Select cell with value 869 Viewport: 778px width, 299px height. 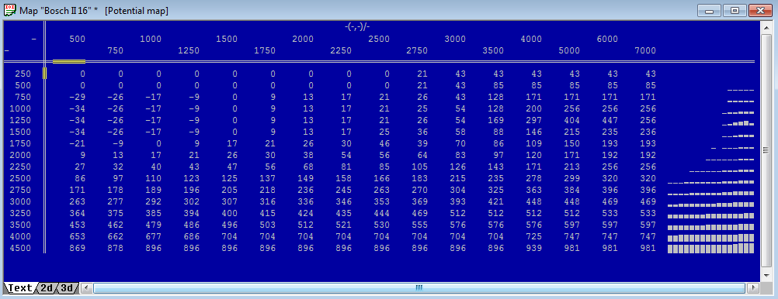pos(77,249)
